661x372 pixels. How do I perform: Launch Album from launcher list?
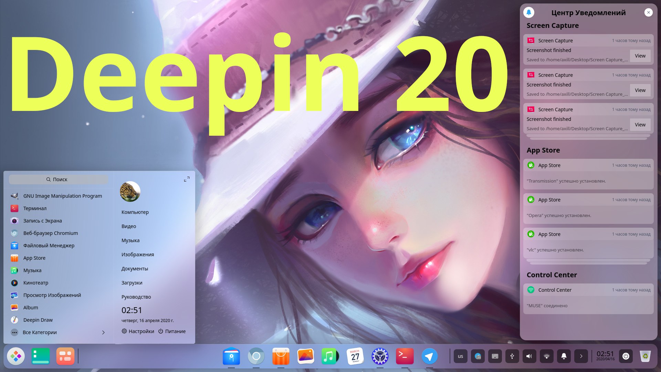point(59,308)
